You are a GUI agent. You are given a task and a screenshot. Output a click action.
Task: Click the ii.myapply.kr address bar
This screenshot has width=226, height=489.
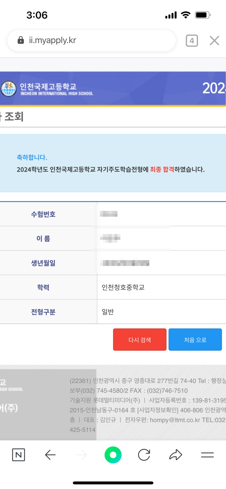click(x=91, y=40)
